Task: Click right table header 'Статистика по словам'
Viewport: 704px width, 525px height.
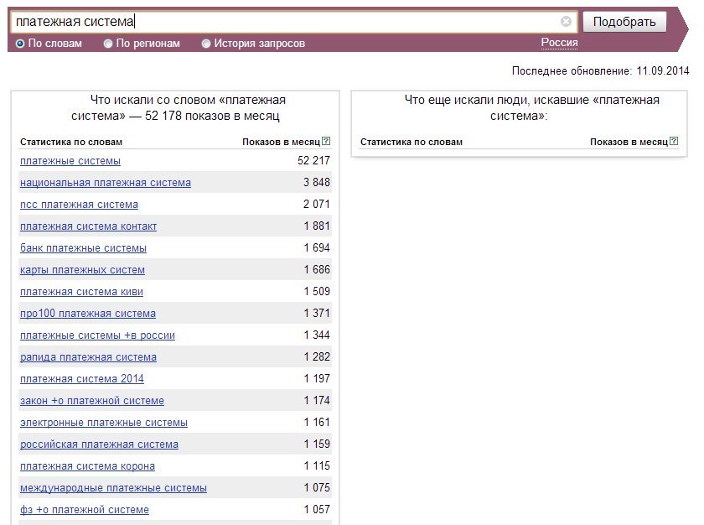Action: click(x=412, y=142)
